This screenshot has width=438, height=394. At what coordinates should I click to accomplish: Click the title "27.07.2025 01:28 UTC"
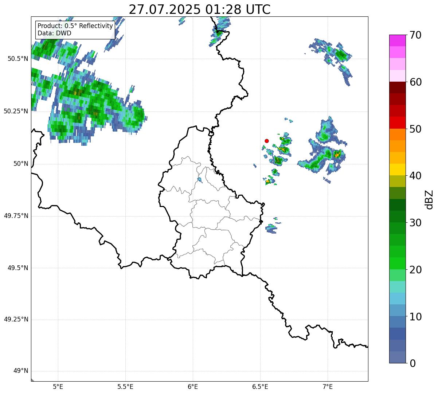[200, 9]
